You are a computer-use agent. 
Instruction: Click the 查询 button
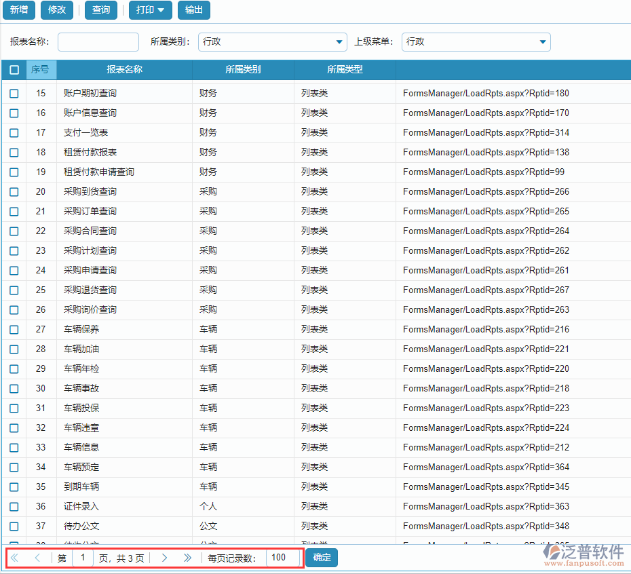coord(101,10)
